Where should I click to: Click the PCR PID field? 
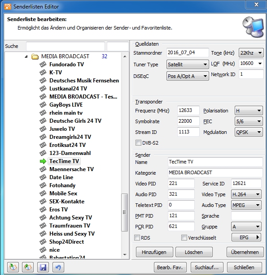pyautogui.click(x=181, y=226)
